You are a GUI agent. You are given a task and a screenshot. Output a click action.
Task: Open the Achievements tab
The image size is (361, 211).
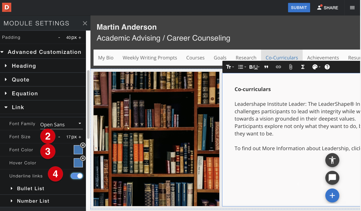pyautogui.click(x=323, y=58)
